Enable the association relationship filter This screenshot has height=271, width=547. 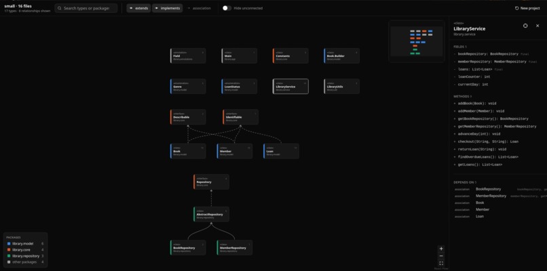(199, 8)
